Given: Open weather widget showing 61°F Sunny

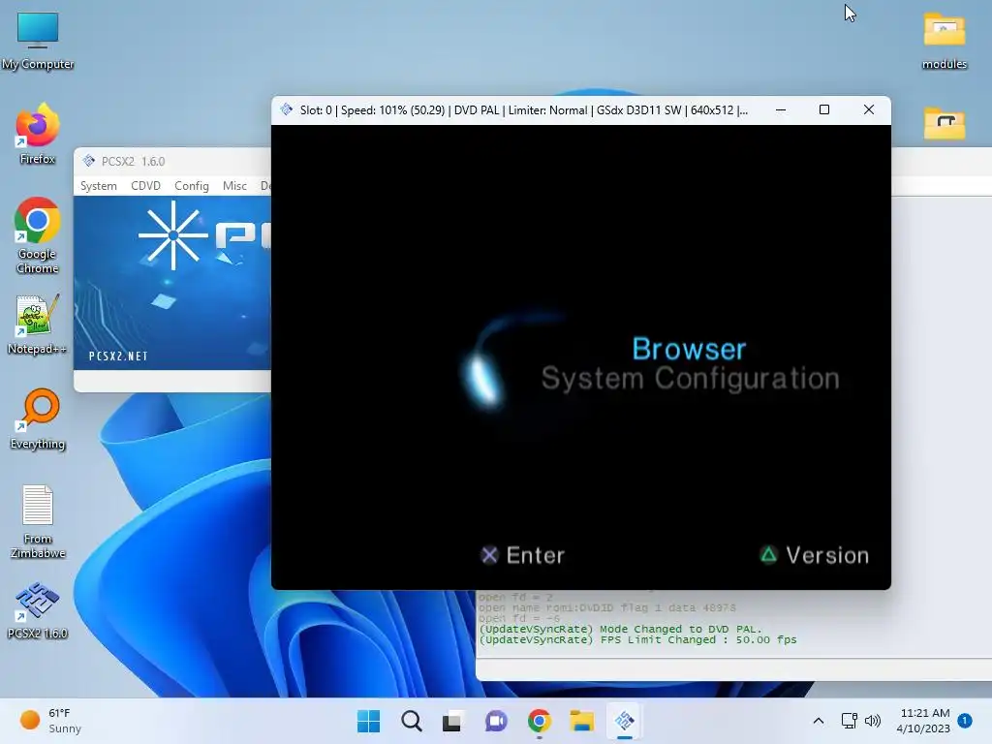Looking at the screenshot, I should coord(50,721).
